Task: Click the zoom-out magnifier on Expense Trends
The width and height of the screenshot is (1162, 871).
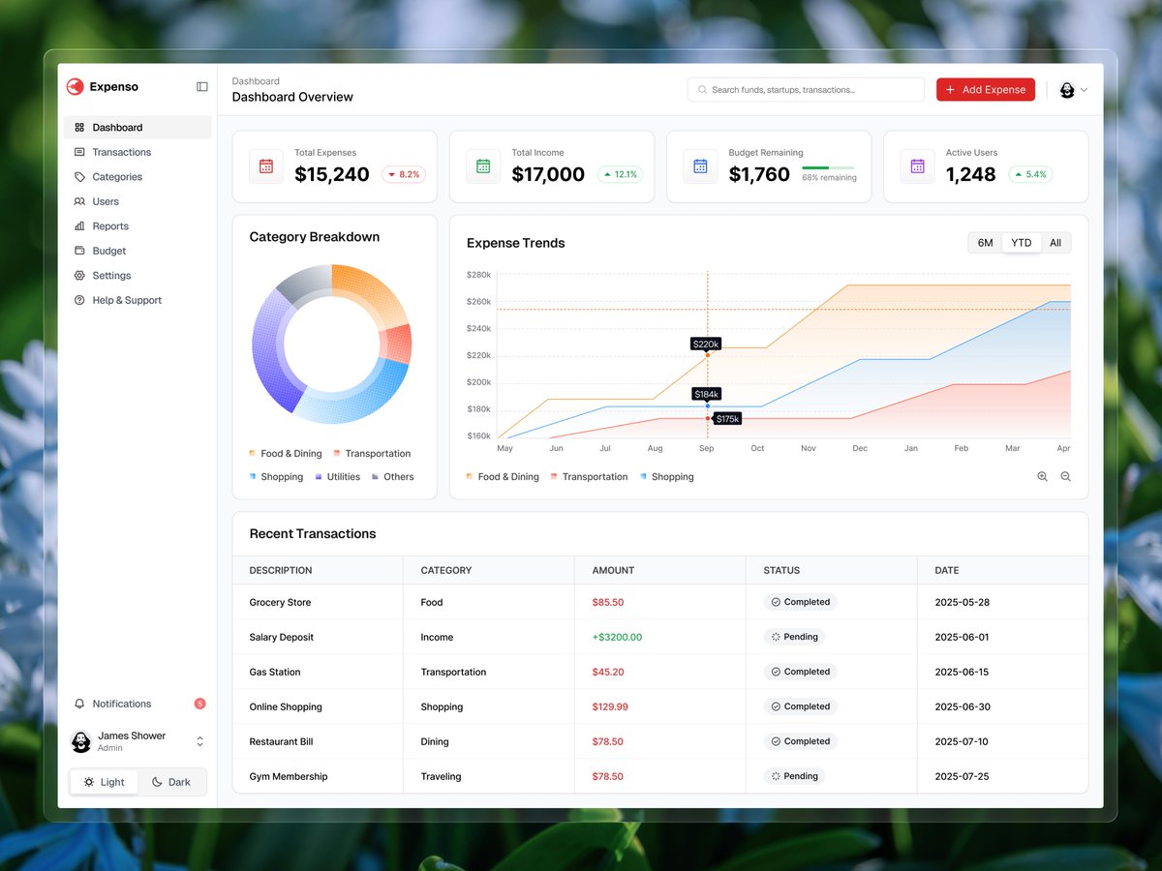Action: [1065, 476]
